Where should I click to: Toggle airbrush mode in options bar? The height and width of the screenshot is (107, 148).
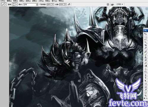point(69,4)
